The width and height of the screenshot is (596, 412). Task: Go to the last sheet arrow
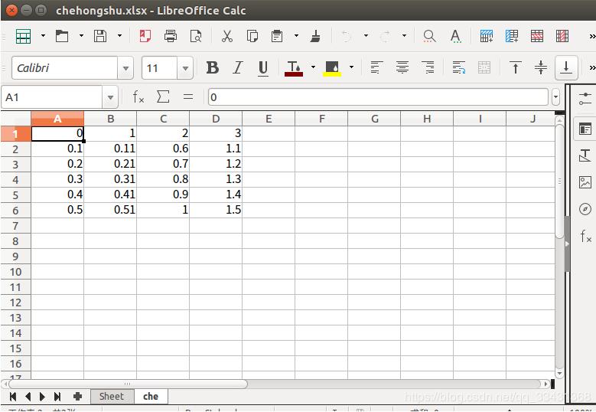pos(57,397)
